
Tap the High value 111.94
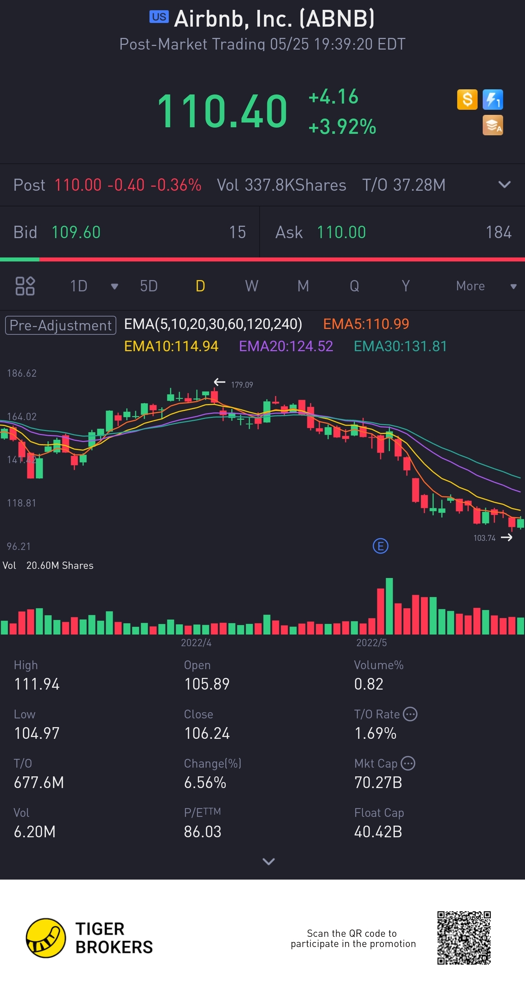37,684
